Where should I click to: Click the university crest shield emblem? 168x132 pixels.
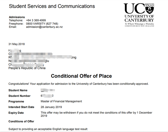[x=148, y=8]
